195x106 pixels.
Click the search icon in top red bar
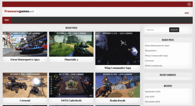point(189,4)
